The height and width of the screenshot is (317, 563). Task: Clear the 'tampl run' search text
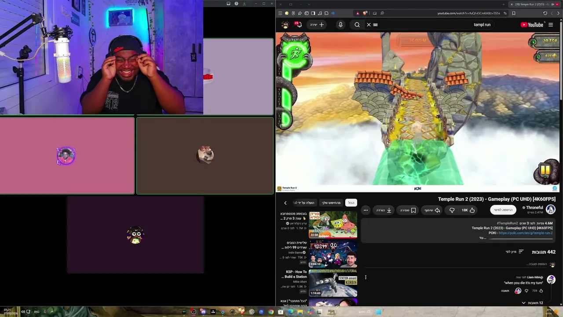click(369, 25)
